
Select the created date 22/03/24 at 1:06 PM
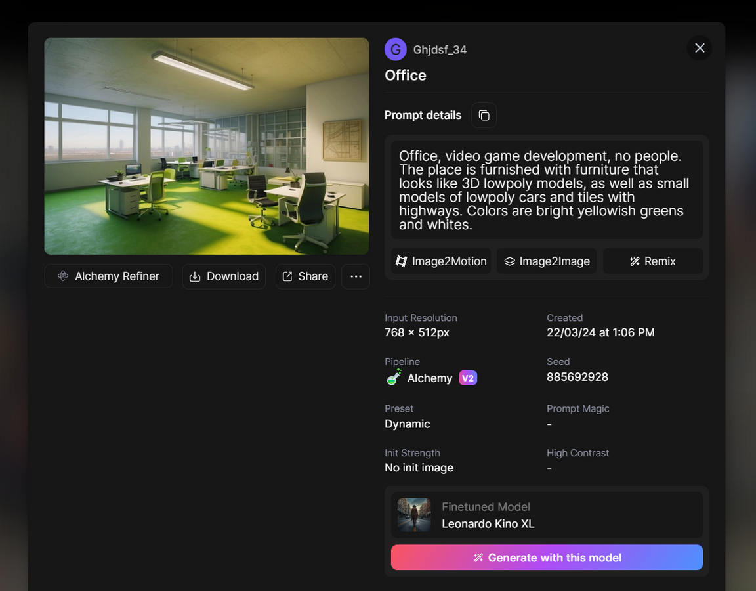point(600,332)
